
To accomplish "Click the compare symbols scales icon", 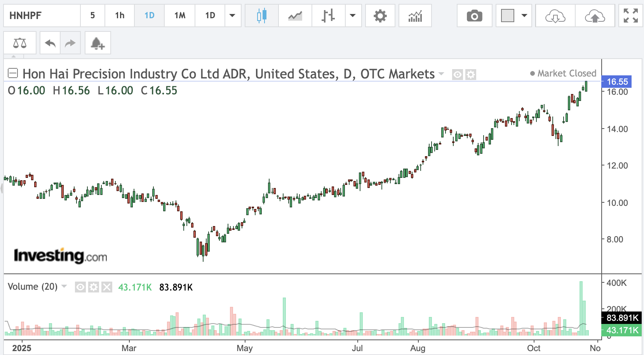I will click(x=20, y=43).
